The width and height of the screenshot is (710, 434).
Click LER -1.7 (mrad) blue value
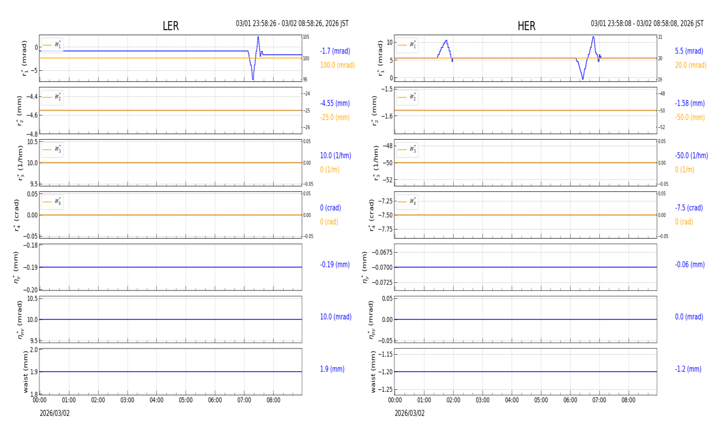(335, 51)
